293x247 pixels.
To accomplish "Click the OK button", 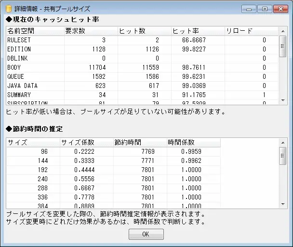I will pyautogui.click(x=146, y=234).
